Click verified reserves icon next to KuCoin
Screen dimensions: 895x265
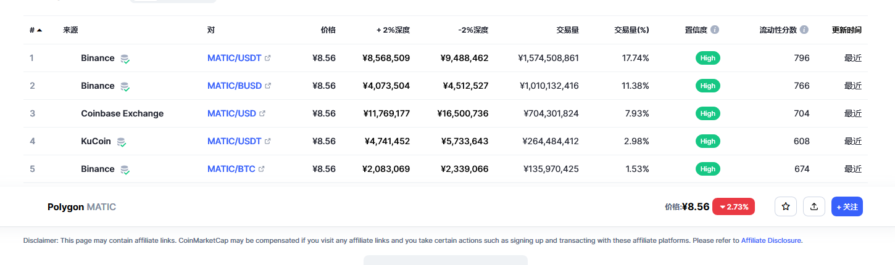point(122,142)
